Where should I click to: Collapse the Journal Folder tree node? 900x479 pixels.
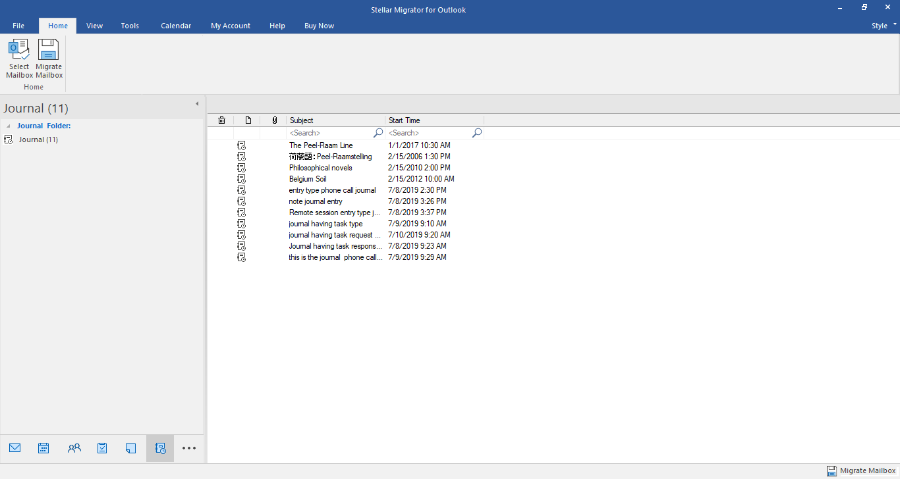pyautogui.click(x=9, y=126)
